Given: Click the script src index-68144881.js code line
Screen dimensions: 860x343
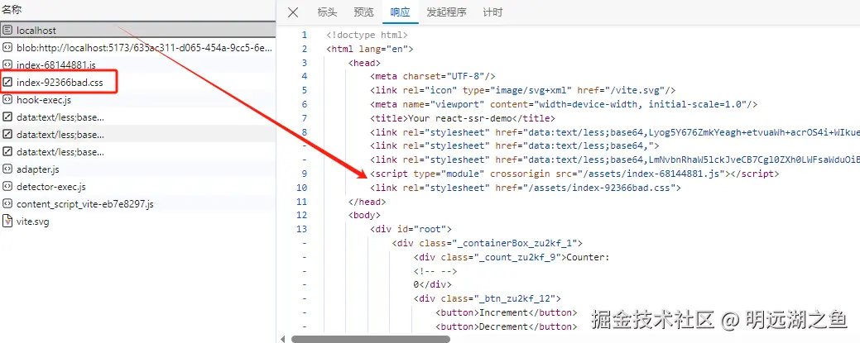Looking at the screenshot, I should click(574, 174).
